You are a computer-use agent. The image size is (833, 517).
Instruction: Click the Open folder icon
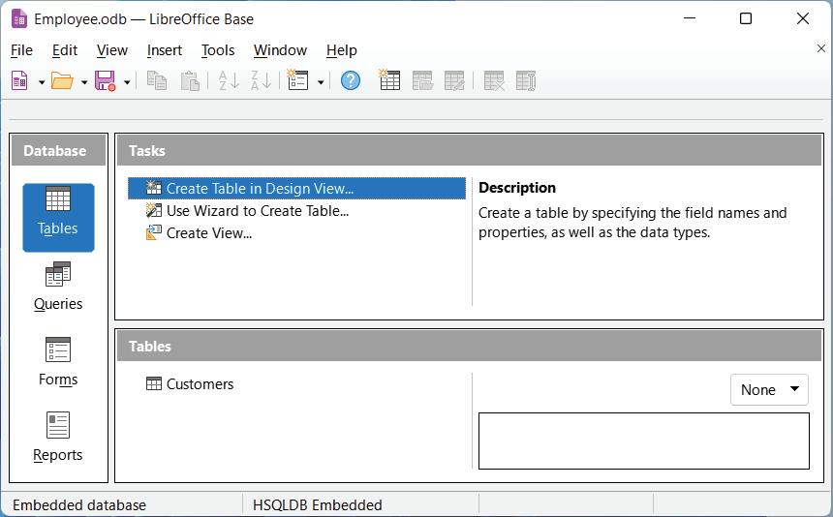62,81
